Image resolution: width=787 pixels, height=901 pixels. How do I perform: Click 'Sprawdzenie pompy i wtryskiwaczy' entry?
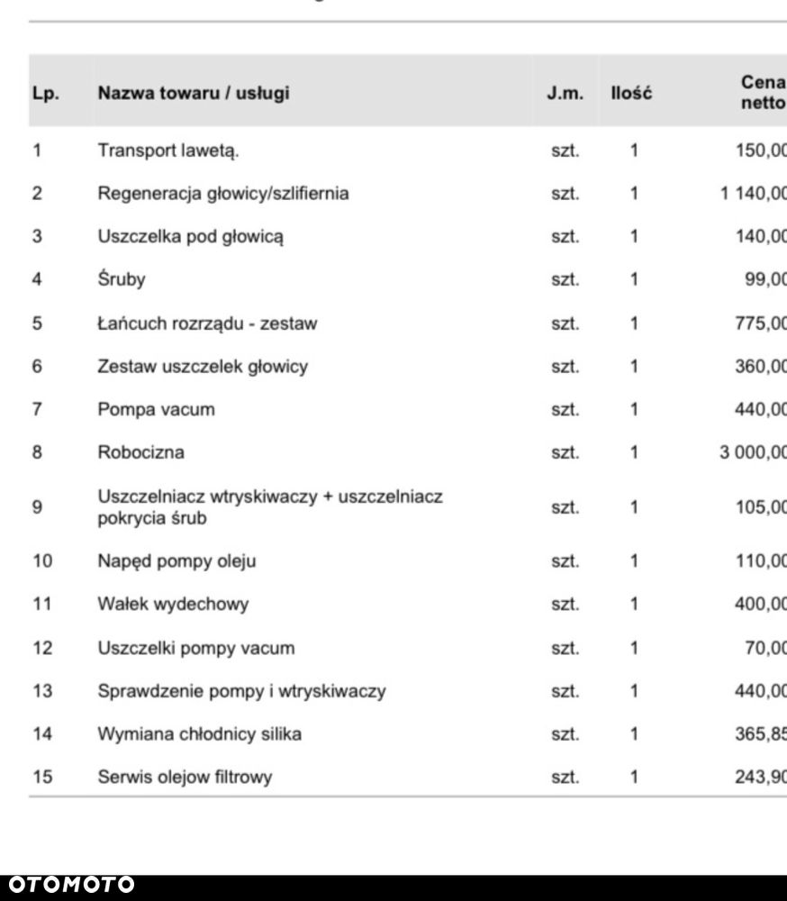241,691
